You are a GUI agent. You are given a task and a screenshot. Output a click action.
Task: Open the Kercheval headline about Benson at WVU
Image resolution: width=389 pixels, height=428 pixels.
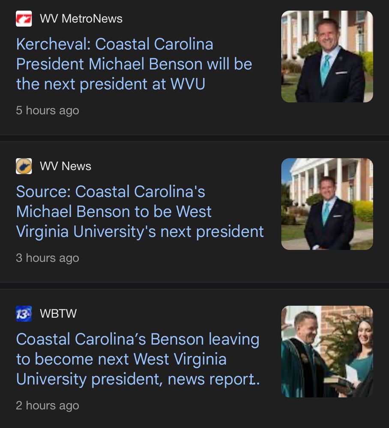(x=134, y=64)
